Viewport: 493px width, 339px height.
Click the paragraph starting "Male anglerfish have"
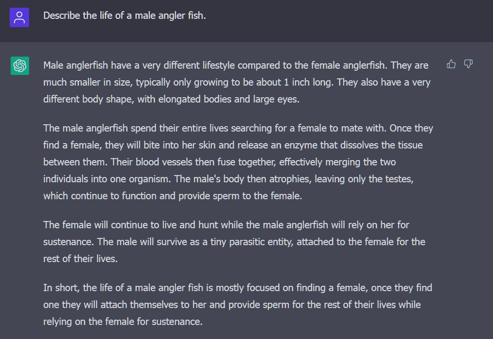pyautogui.click(x=237, y=82)
